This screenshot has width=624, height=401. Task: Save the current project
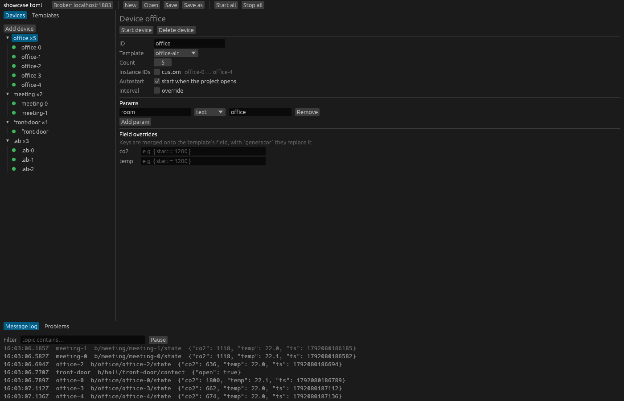pos(171,5)
